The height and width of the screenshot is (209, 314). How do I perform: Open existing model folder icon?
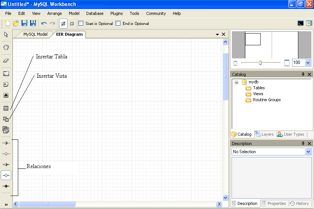pyautogui.click(x=16, y=23)
